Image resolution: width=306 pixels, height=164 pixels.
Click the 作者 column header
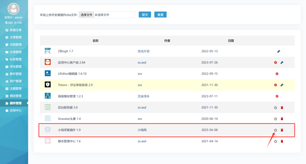point(167,41)
